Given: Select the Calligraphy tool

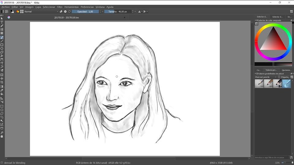Looking at the screenshot, I should pos(2,26).
